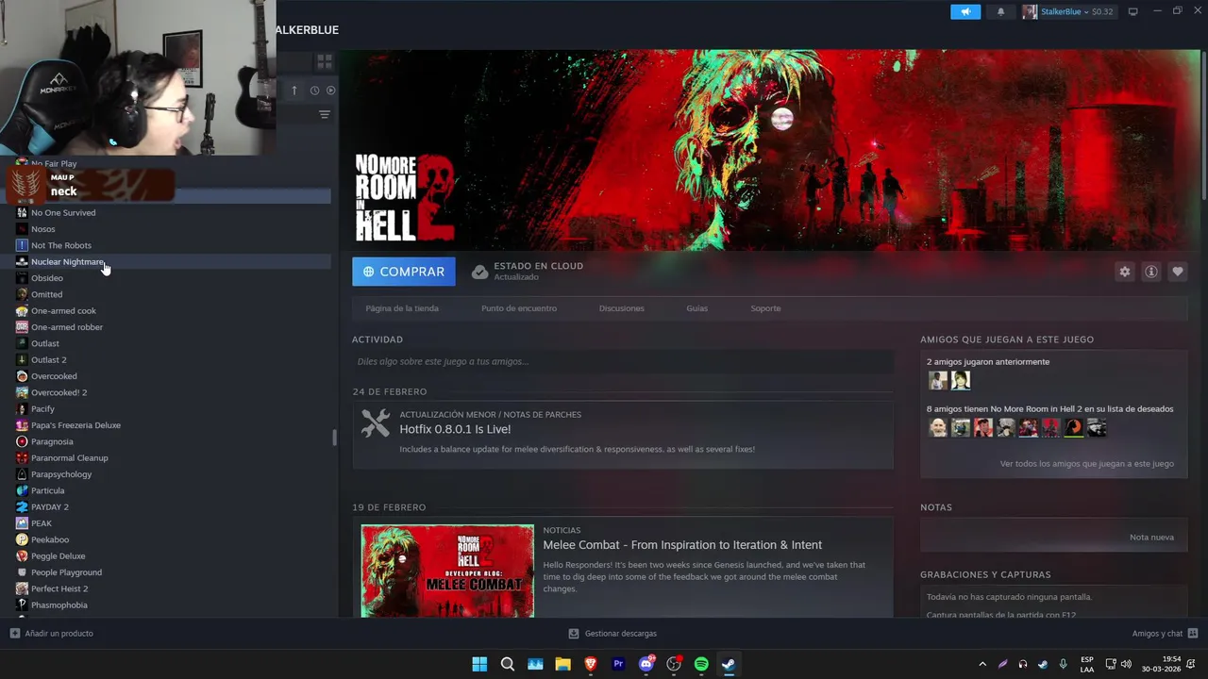Open Soporte tab
This screenshot has height=679, width=1208.
(x=765, y=308)
